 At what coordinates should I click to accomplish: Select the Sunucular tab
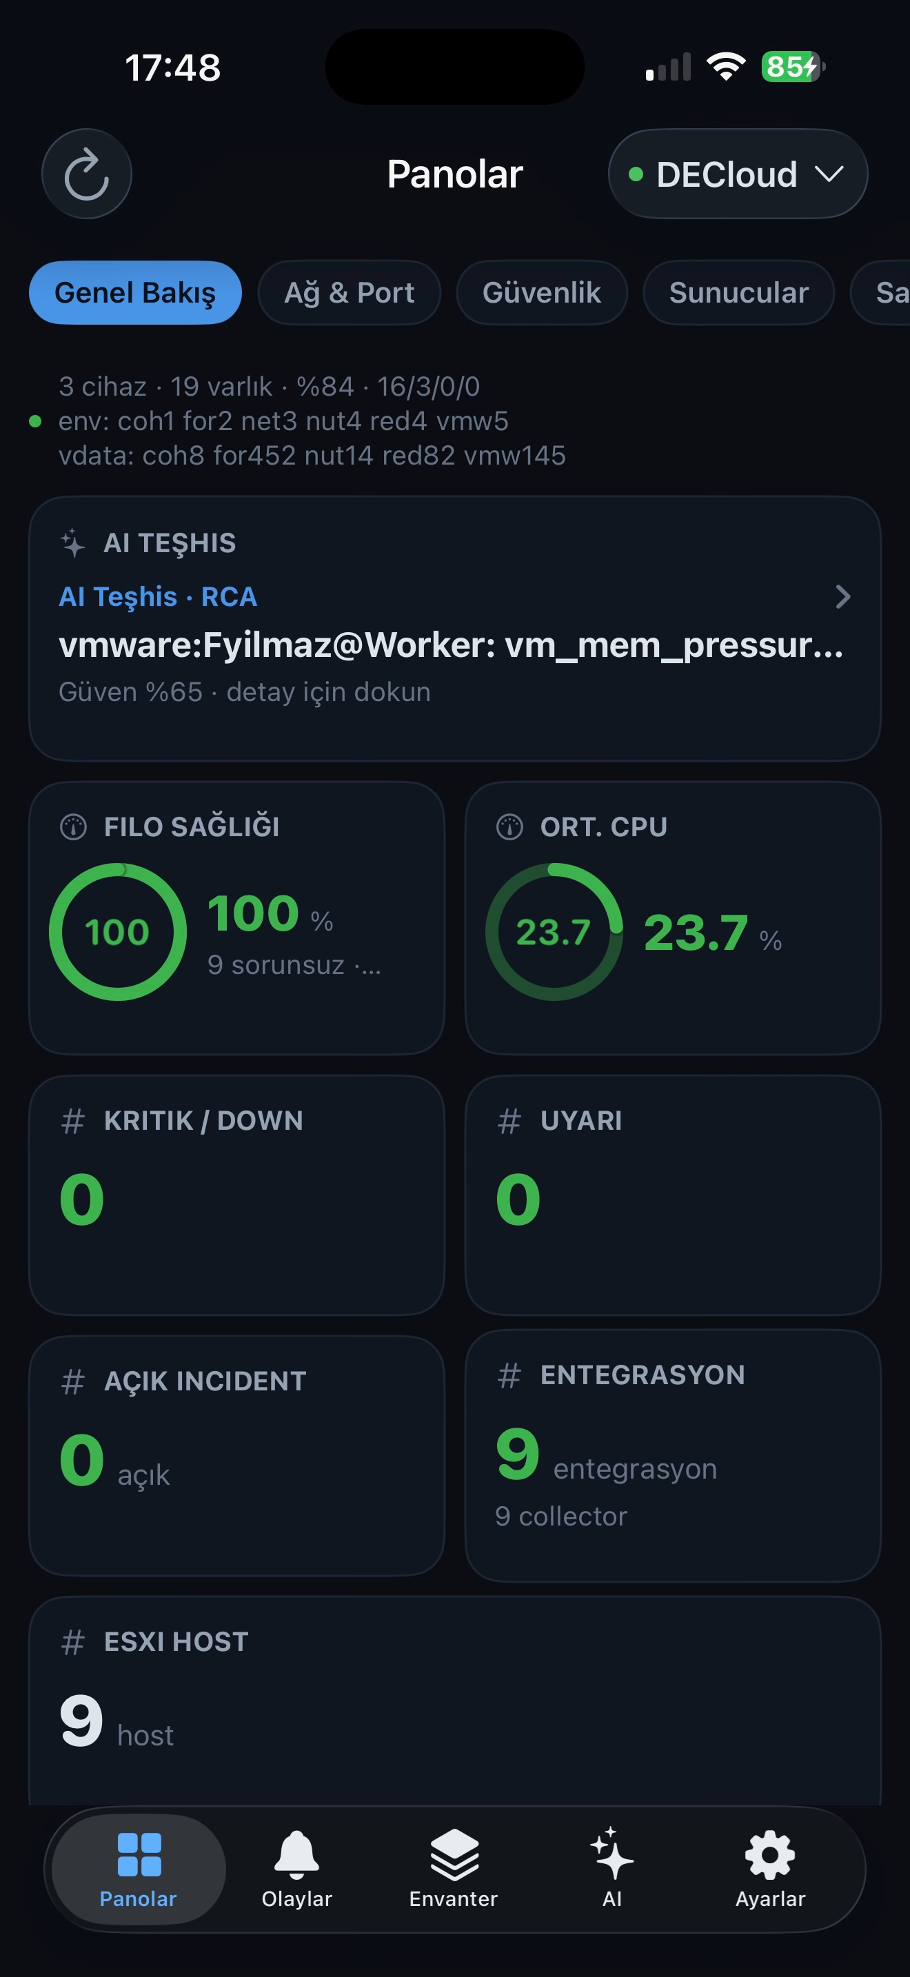coord(738,292)
